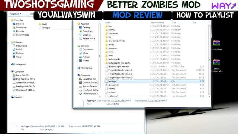This screenshot has height=134, width=238.
Task: Open Pictures library in front window
Action: 86,57
